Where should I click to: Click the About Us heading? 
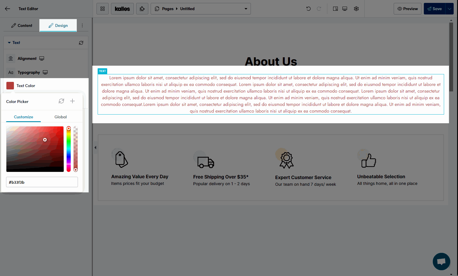(x=271, y=61)
